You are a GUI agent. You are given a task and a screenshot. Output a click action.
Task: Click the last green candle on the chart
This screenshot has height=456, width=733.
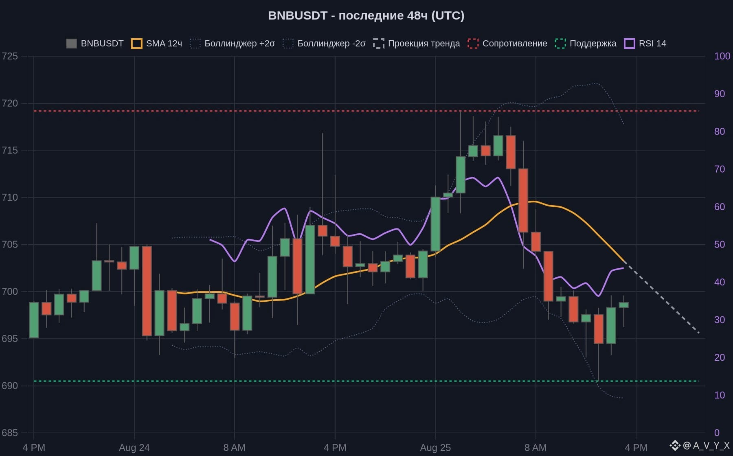click(624, 305)
